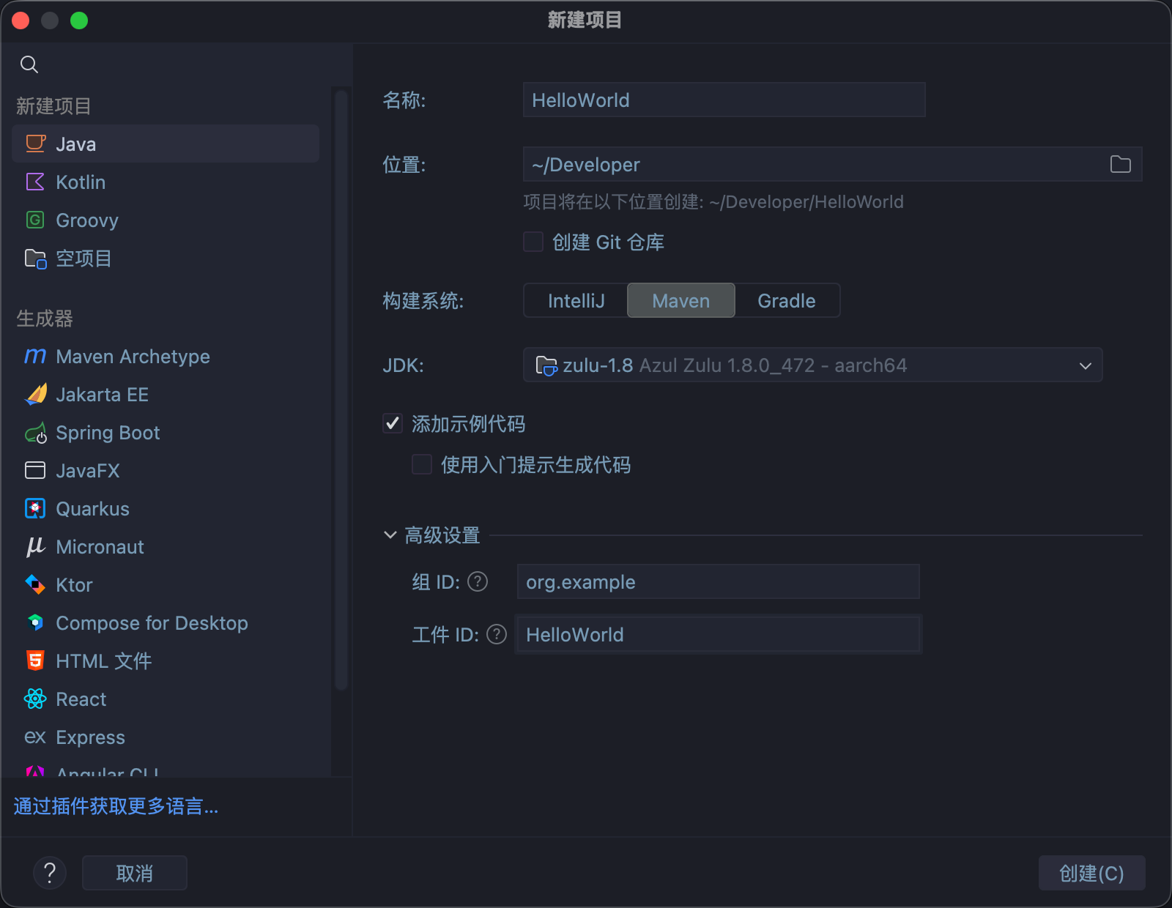The height and width of the screenshot is (908, 1172).
Task: Open 通过插件获取更多语言 link
Action: coord(116,806)
